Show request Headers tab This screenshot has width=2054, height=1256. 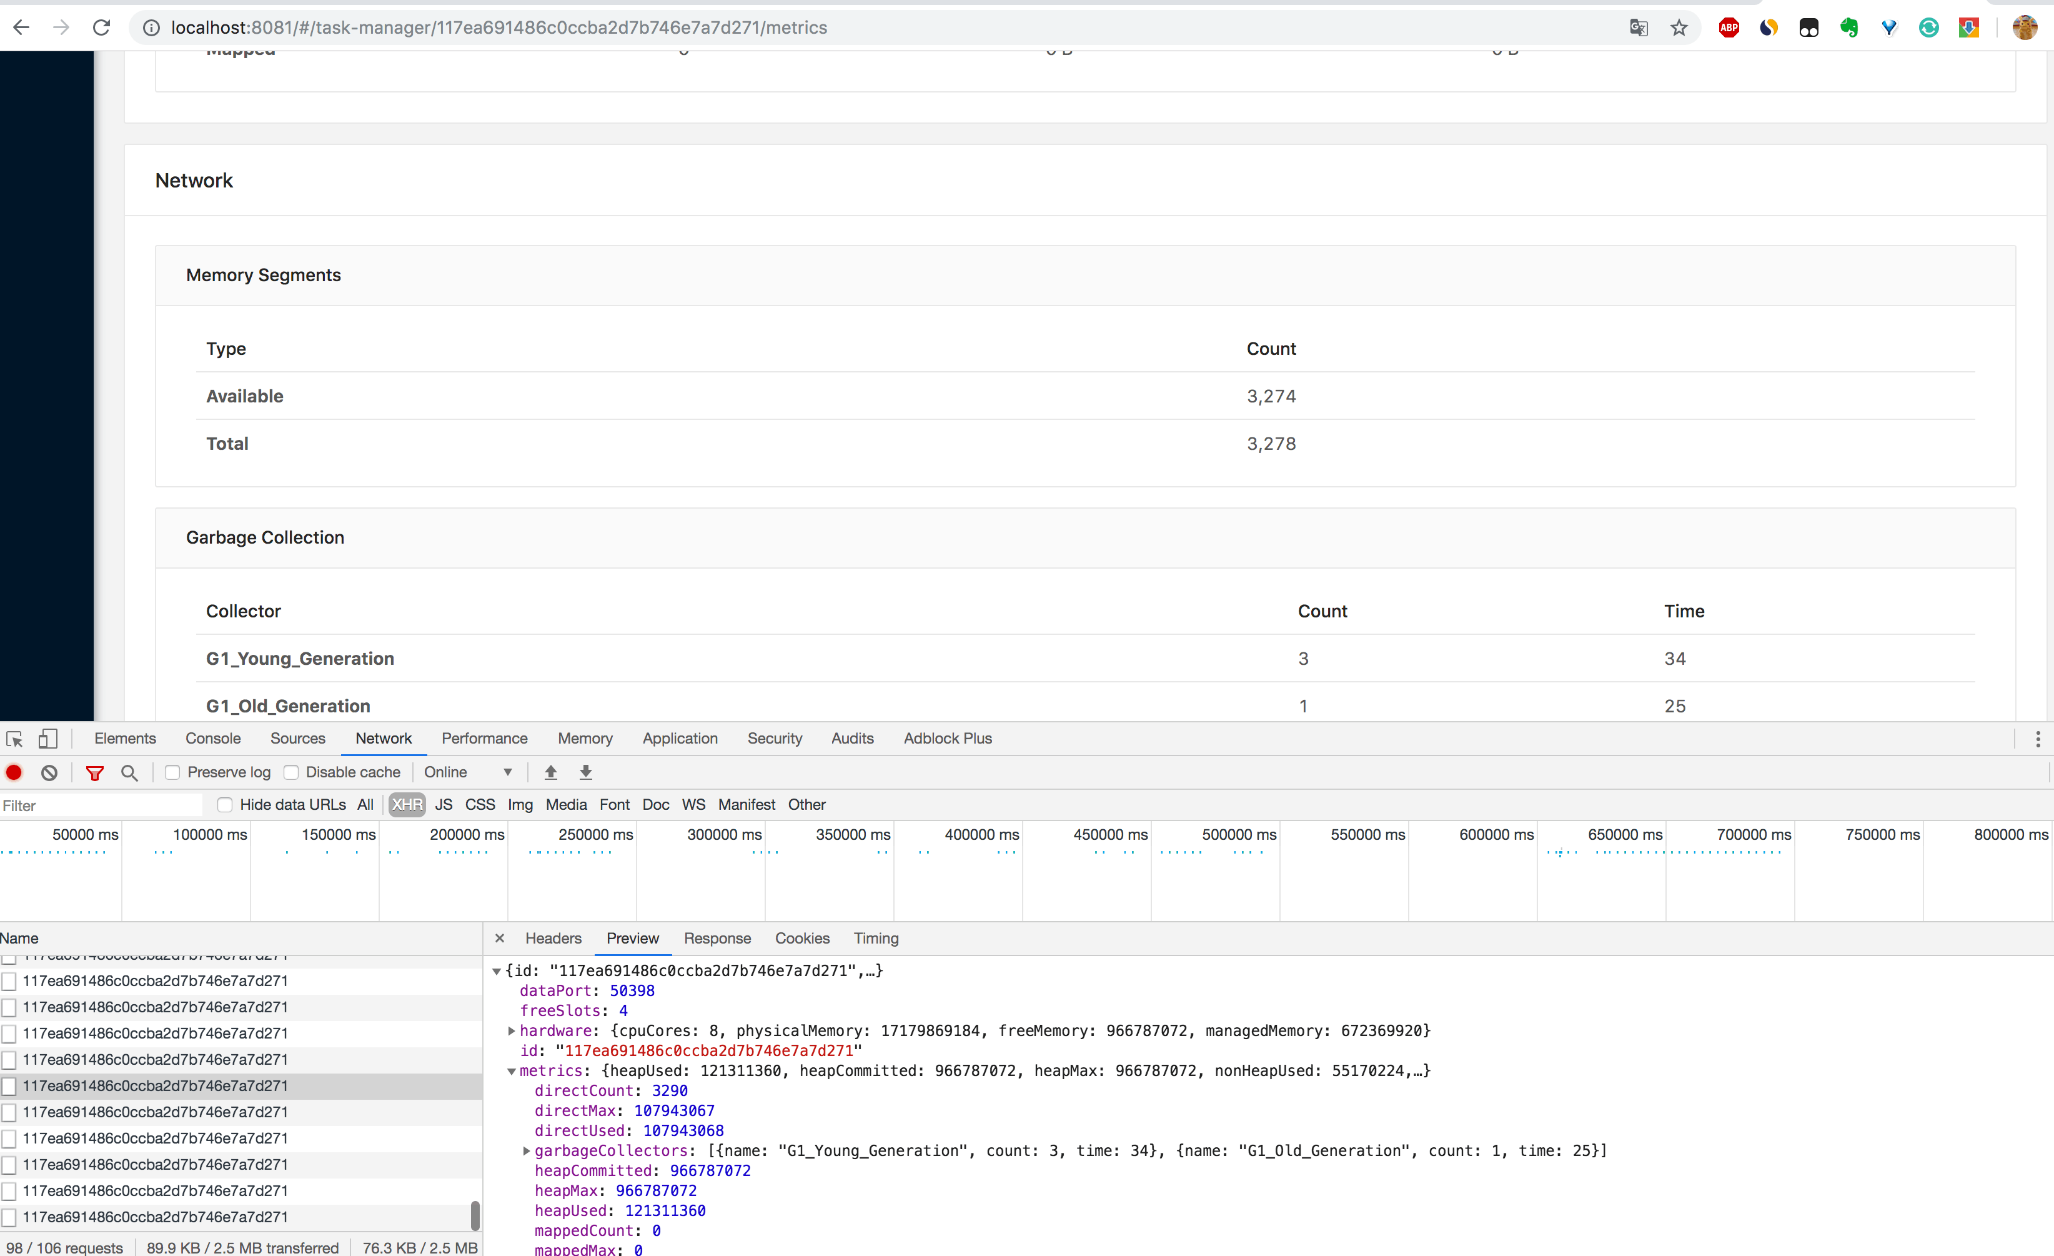coord(553,938)
